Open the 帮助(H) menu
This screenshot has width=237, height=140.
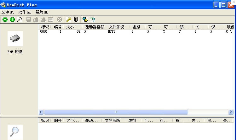coord(42,12)
